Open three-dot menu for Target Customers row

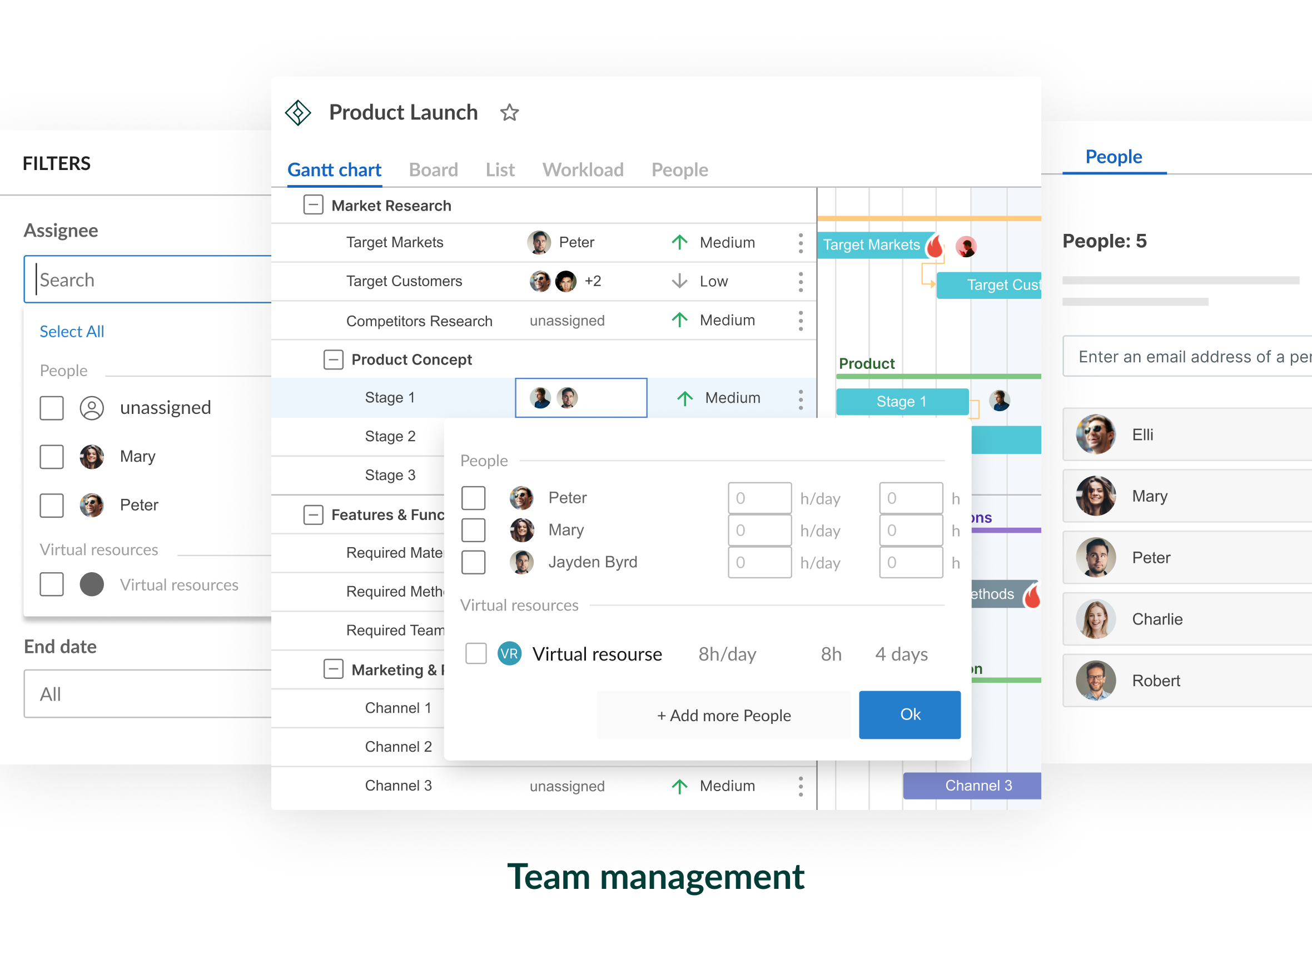[800, 282]
